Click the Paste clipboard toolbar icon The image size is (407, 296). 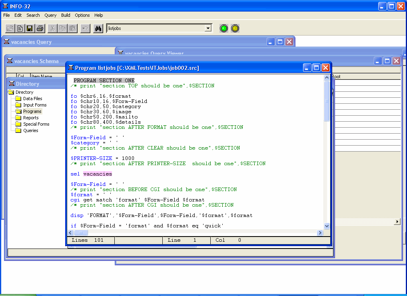(x=72, y=28)
